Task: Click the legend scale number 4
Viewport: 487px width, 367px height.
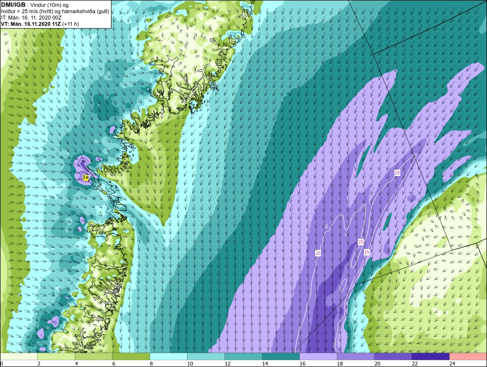Action: pyautogui.click(x=76, y=364)
